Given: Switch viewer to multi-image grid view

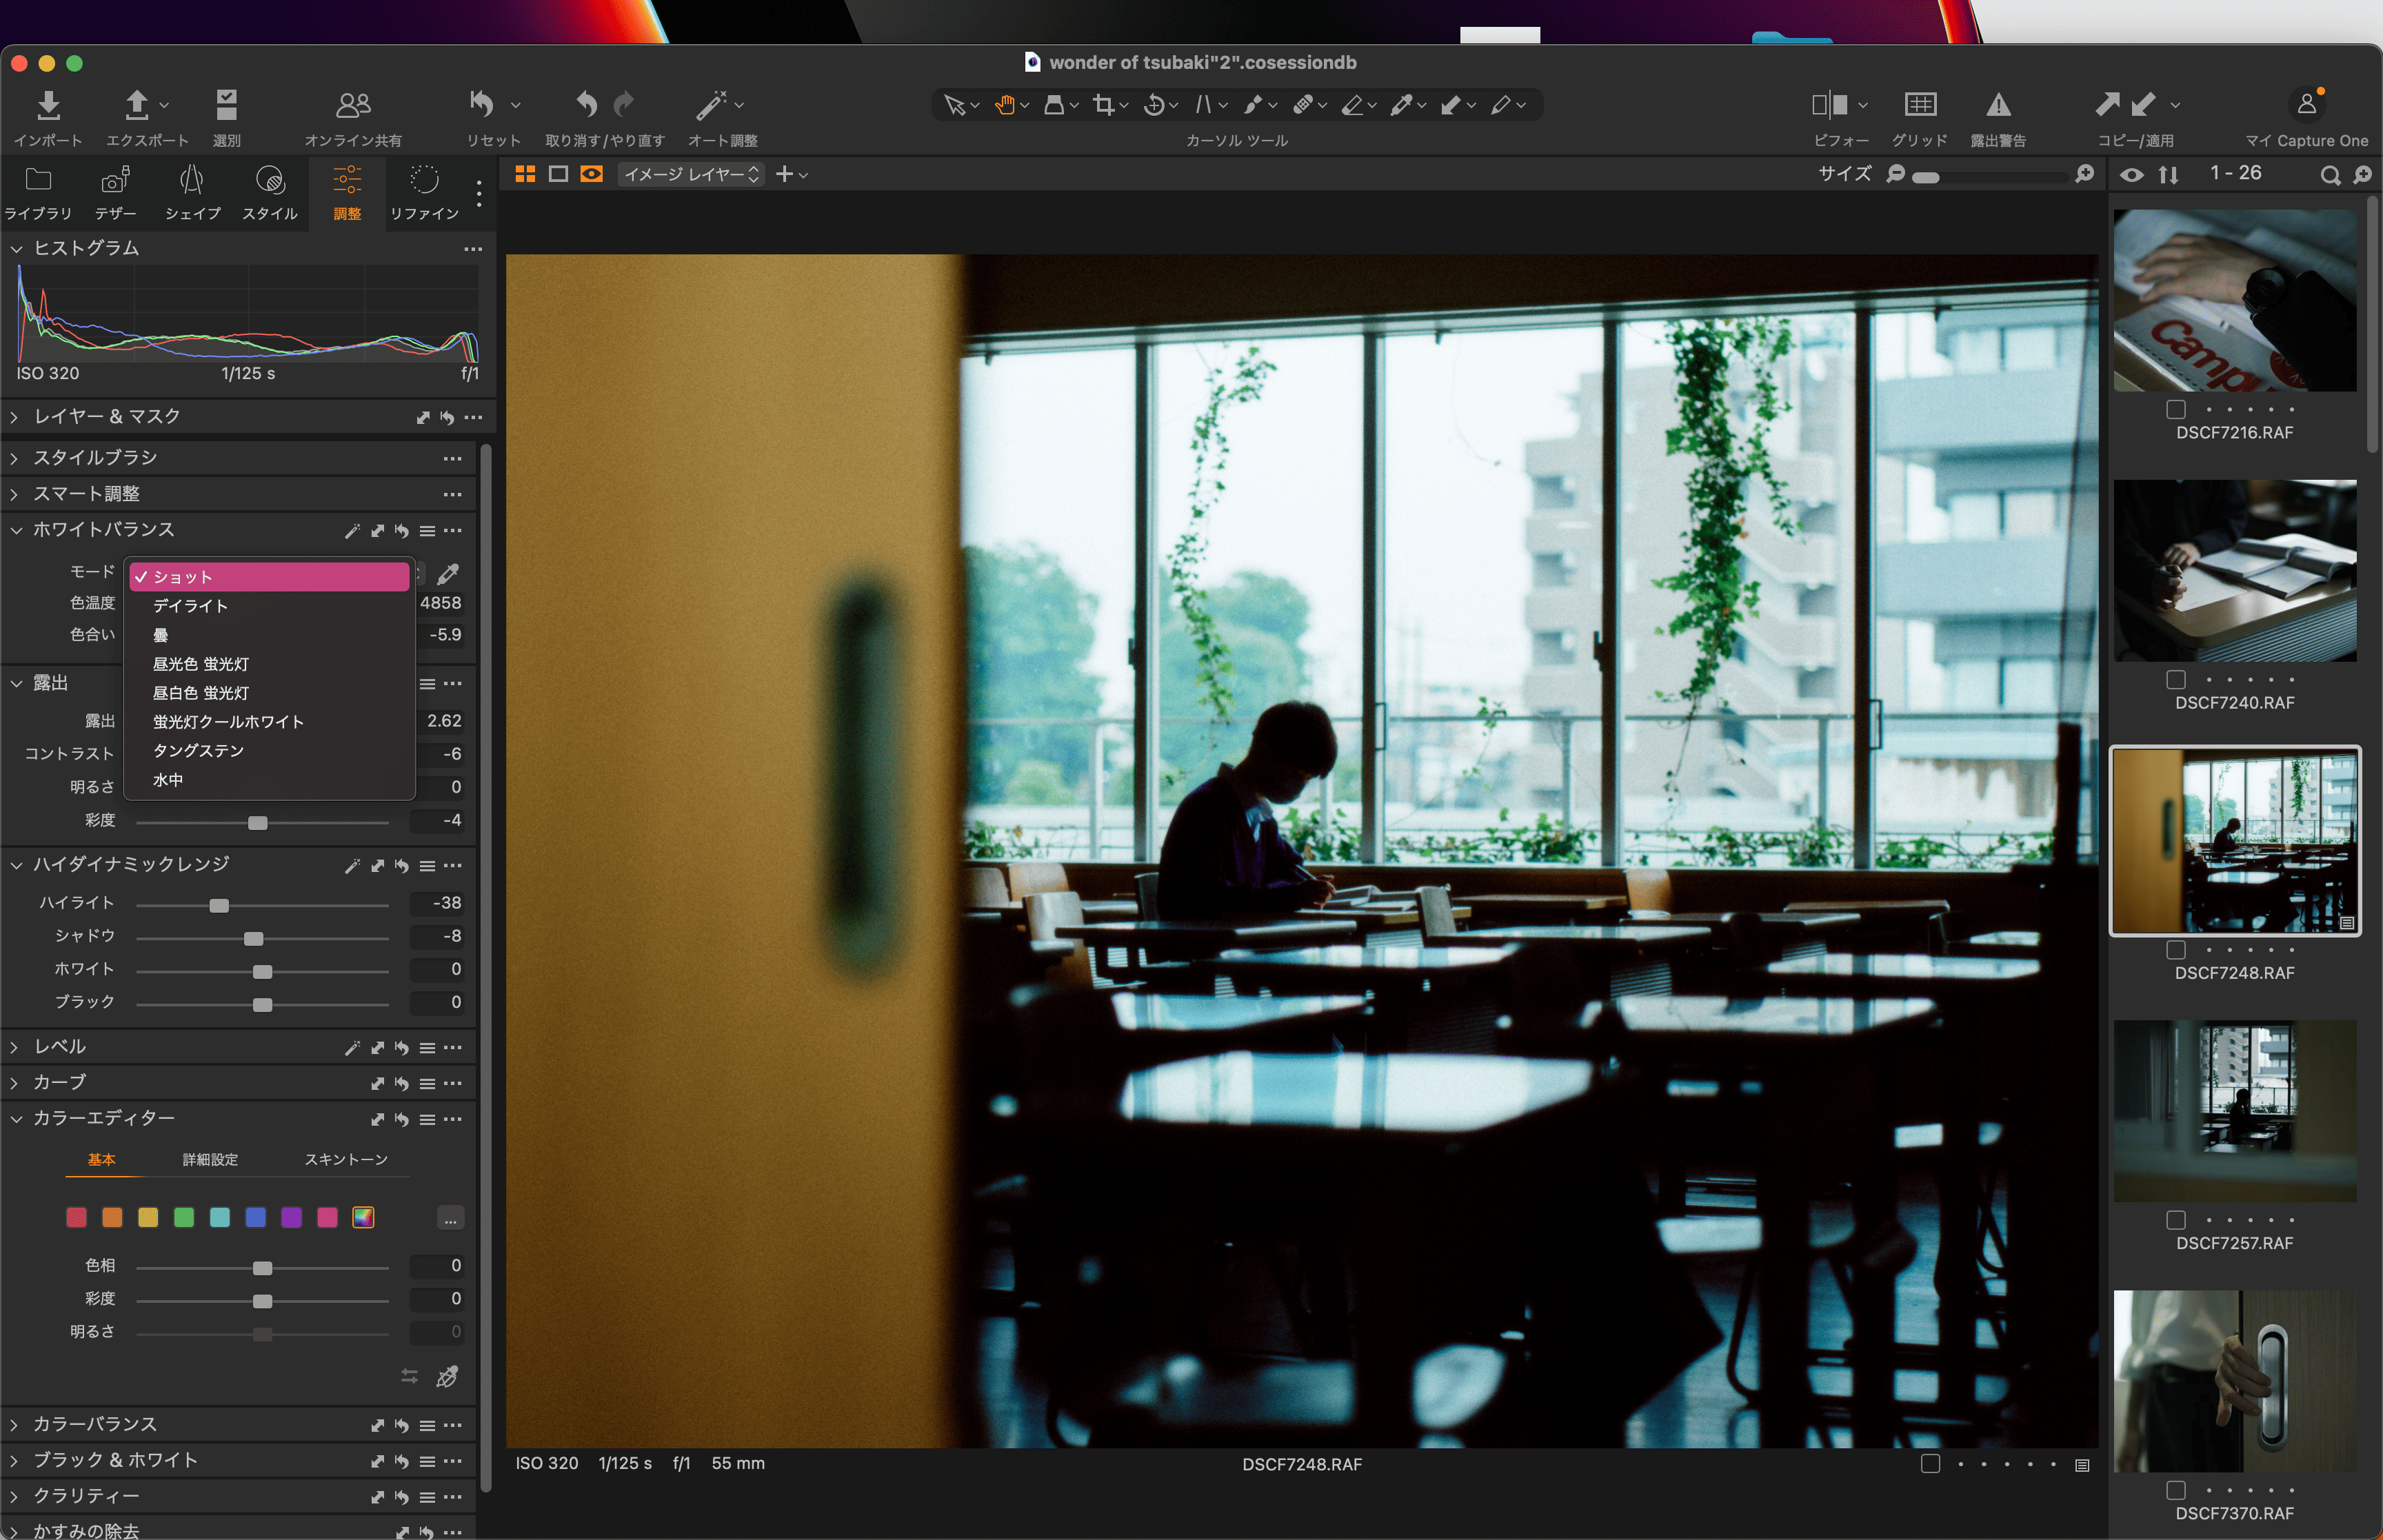Looking at the screenshot, I should point(525,174).
